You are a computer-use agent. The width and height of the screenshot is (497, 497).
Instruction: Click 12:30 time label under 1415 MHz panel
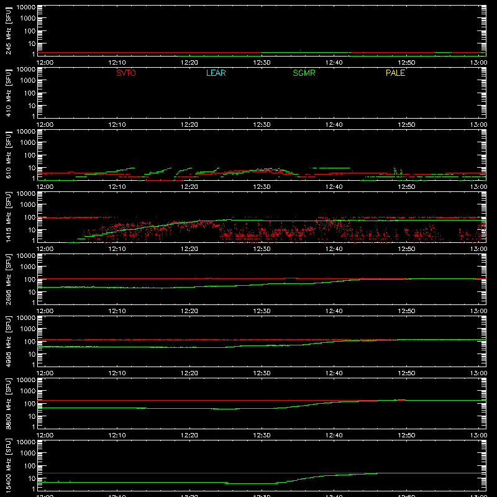tap(262, 249)
